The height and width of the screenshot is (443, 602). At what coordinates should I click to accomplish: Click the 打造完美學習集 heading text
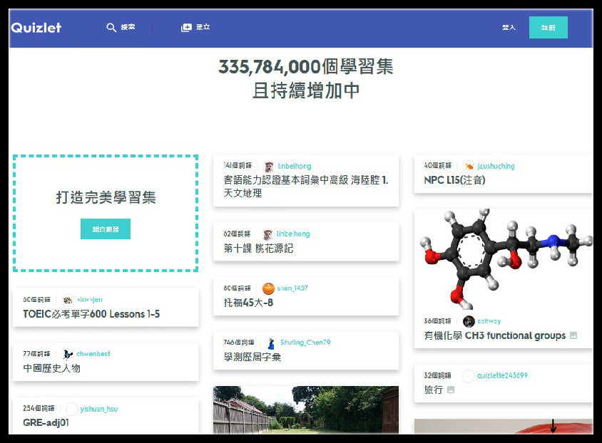[106, 197]
